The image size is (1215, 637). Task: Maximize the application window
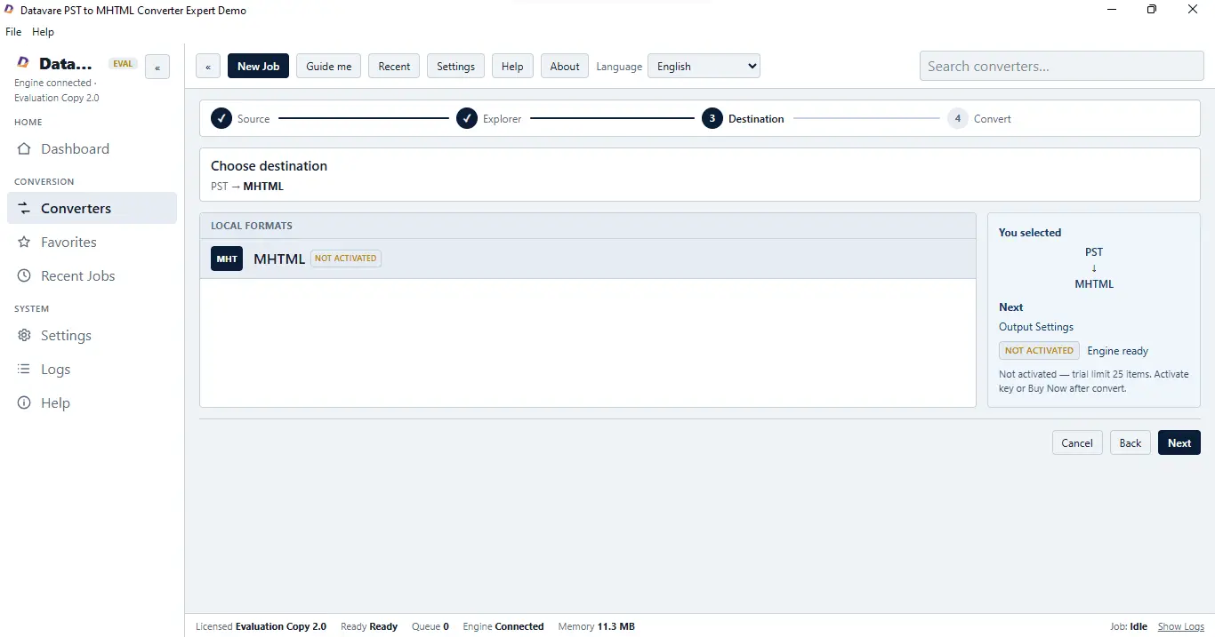click(x=1152, y=10)
